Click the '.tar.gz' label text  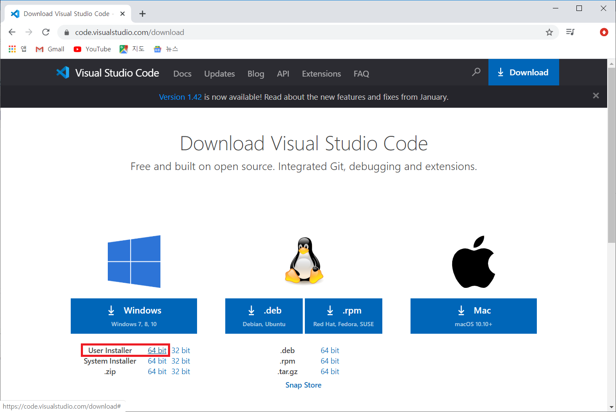coord(288,371)
